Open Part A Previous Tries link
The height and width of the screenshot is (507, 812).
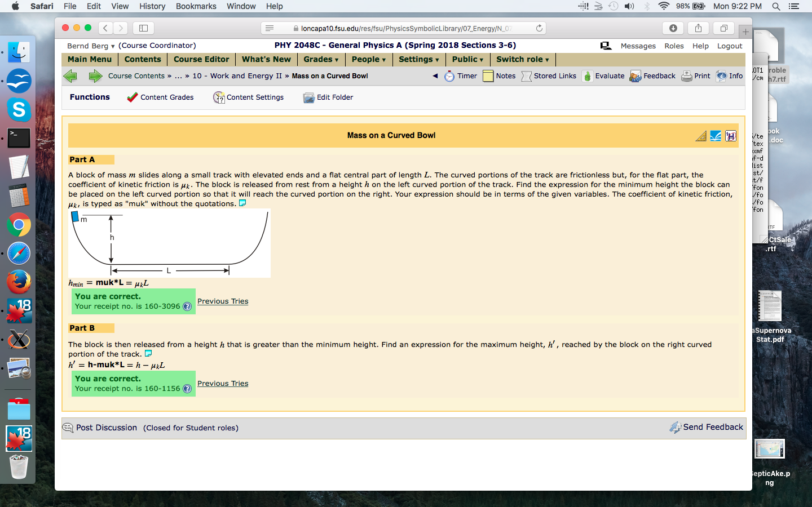[x=223, y=301]
